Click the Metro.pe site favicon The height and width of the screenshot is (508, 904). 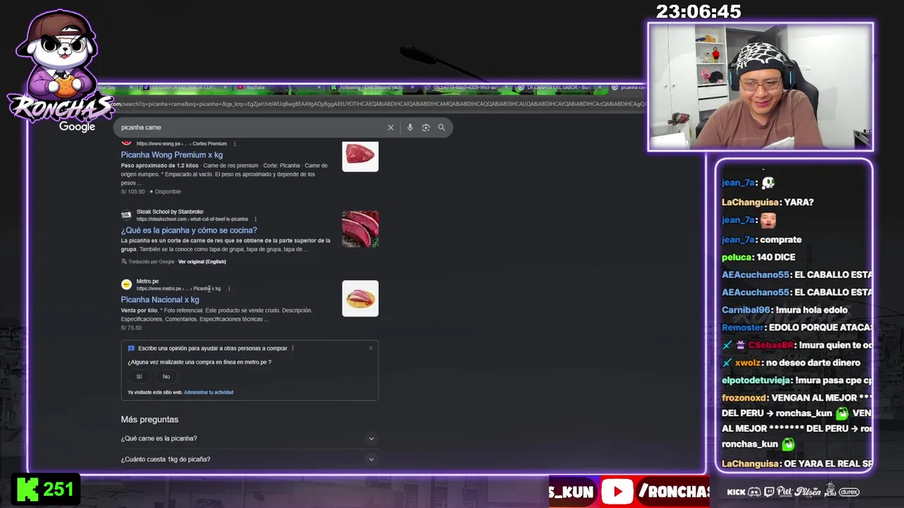point(126,284)
